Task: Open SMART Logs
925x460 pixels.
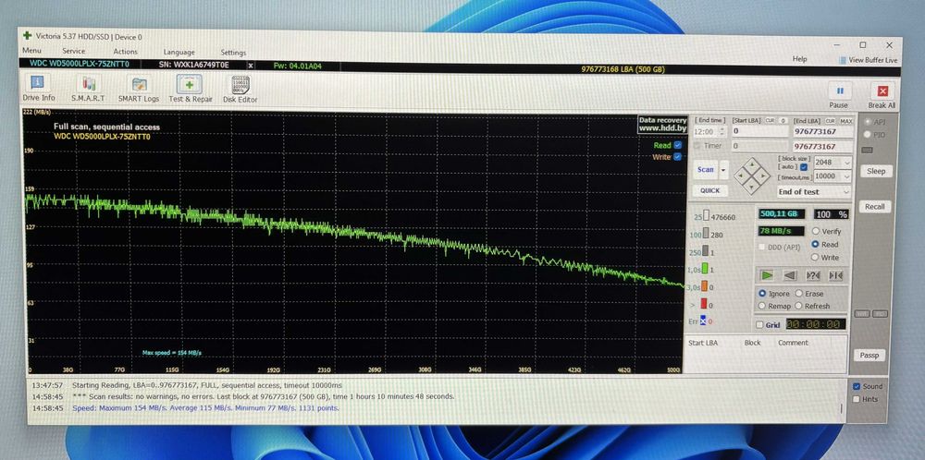Action: pyautogui.click(x=139, y=90)
